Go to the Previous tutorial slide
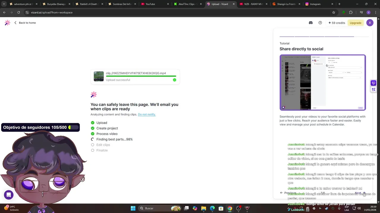This screenshot has width=380, height=213. point(288,193)
